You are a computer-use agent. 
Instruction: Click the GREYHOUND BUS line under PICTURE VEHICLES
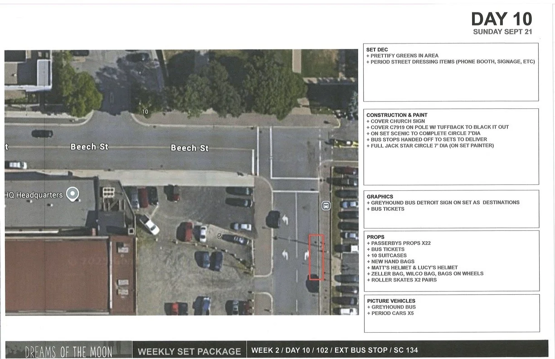coord(391,307)
